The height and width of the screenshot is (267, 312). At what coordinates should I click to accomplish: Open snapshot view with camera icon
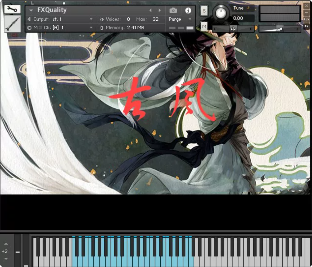click(x=173, y=10)
